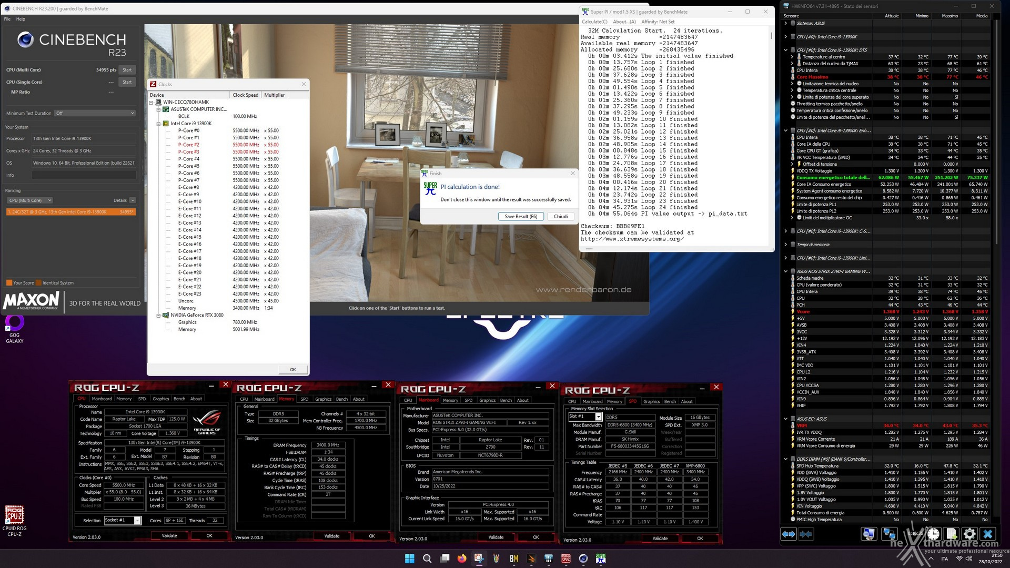This screenshot has height=568, width=1010.
Task: Collapse Intel Core i9 13900K tree node
Action: tap(158, 124)
